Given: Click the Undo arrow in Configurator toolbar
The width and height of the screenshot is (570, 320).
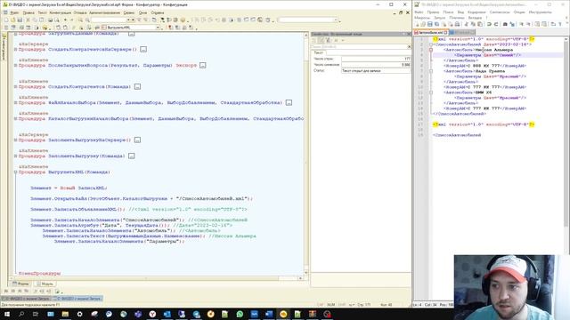Looking at the screenshot, I should (65, 20).
